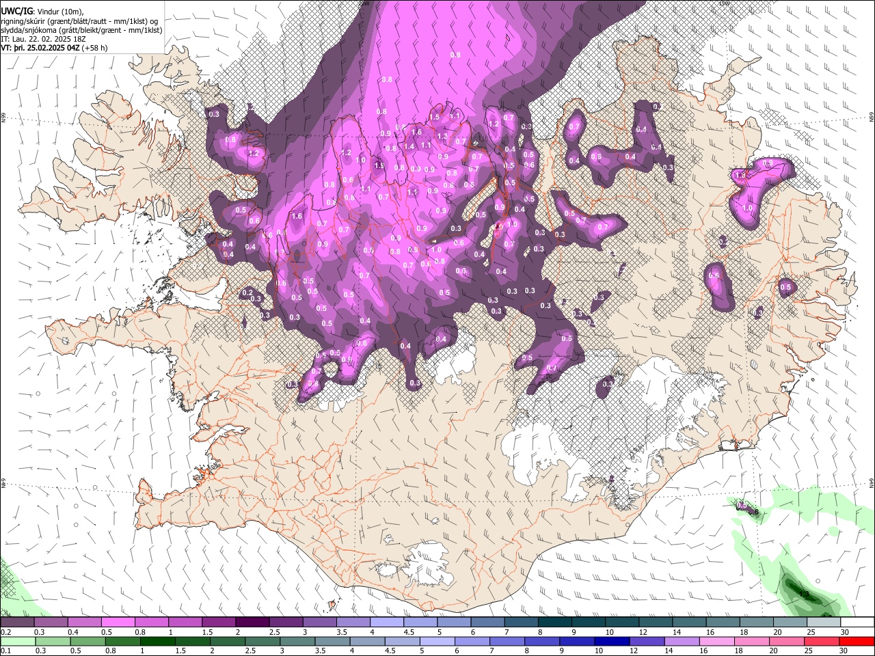Viewport: 875px width, 656px height.
Task: Click the "20" label in the lower legend row
Action: [x=773, y=651]
